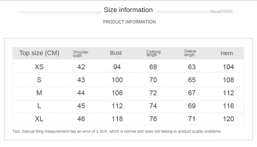Click the XS bust value 94
Image resolution: width=257 pixels, height=147 pixels.
pyautogui.click(x=117, y=67)
